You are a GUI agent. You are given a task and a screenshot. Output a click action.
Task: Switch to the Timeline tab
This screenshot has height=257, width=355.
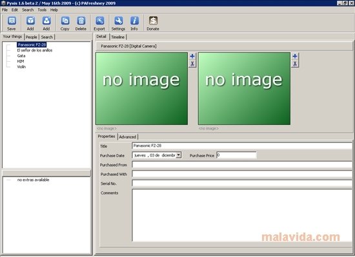[x=117, y=37]
